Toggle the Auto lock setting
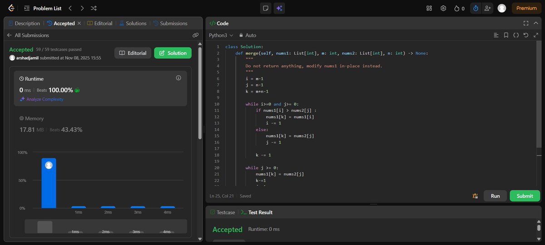The image size is (545, 245). [x=247, y=35]
